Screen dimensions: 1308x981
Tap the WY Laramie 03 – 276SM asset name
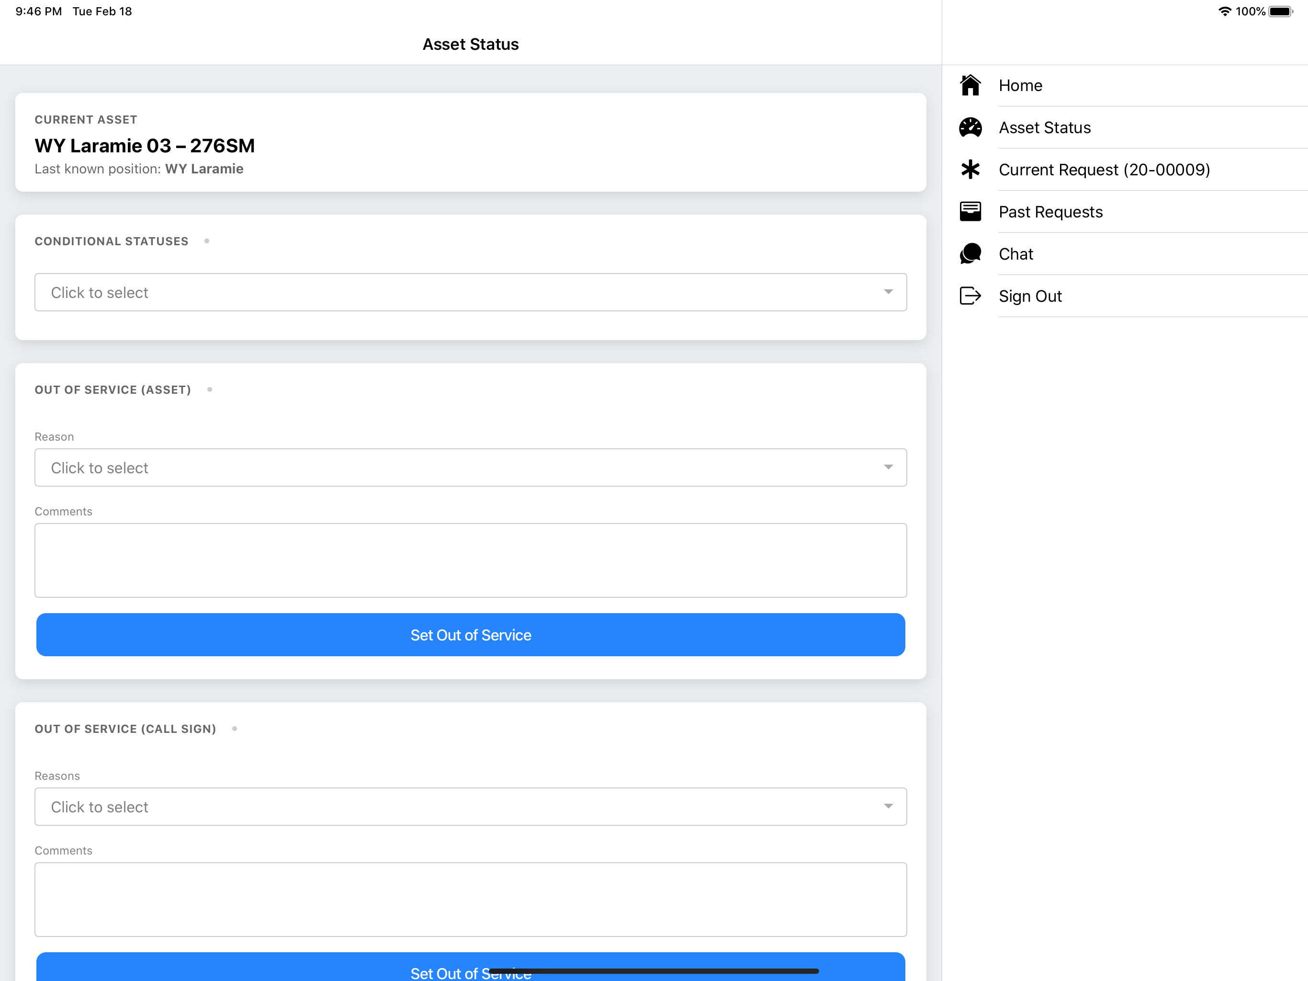tap(144, 146)
